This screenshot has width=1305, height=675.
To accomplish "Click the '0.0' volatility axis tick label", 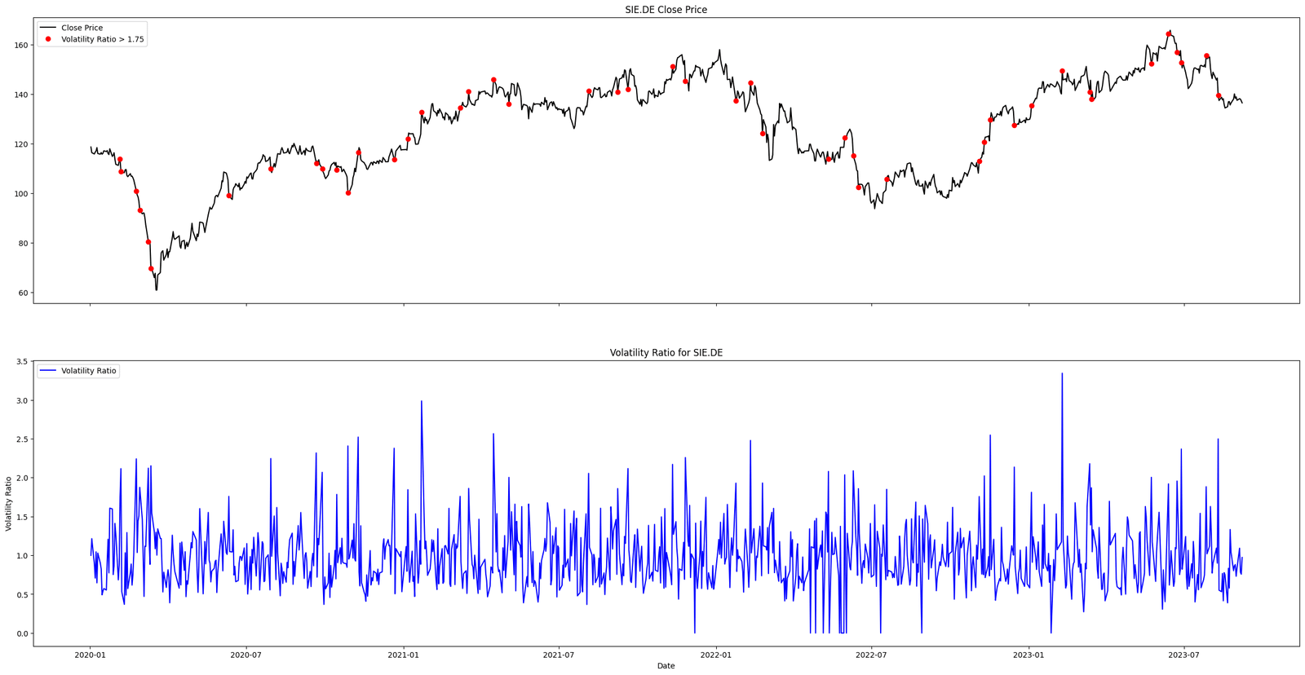I will 22,634.
